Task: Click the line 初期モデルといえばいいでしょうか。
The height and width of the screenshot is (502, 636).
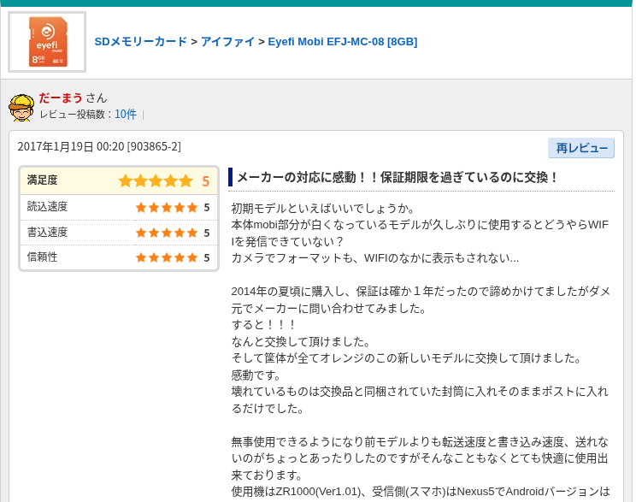Action: [323, 209]
